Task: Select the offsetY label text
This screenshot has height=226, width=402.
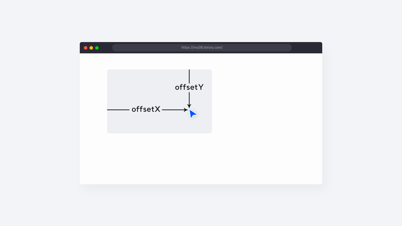Action: [189, 87]
